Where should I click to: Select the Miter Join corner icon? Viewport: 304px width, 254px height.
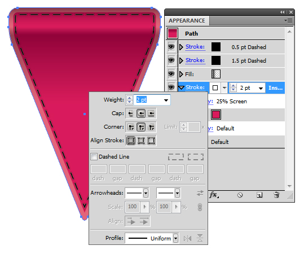[131, 127]
